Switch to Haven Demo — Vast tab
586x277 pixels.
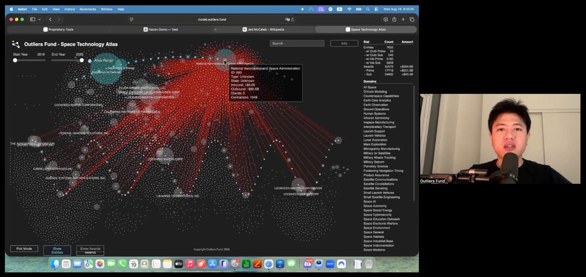click(161, 30)
